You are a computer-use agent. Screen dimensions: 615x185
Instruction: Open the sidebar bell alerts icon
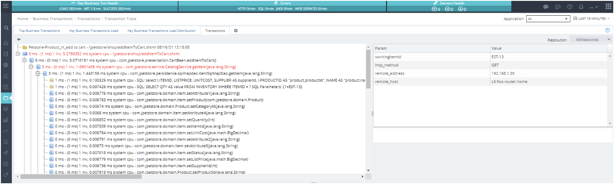click(6, 142)
